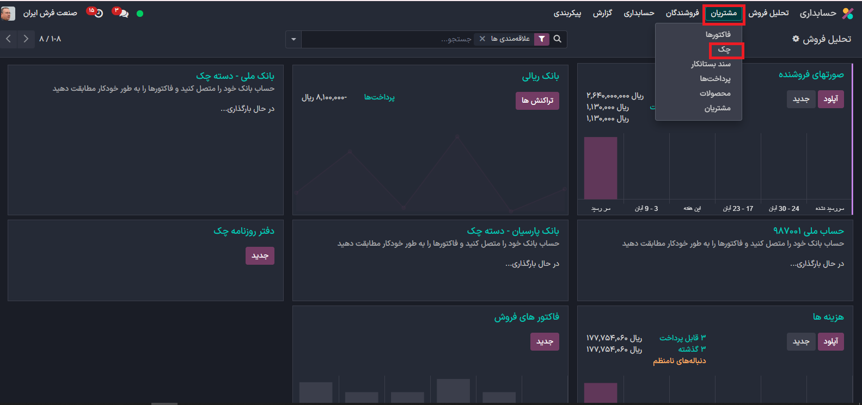The height and width of the screenshot is (405, 862).
Task: Select چک from the مشتریان dropdown menu
Action: pos(724,49)
